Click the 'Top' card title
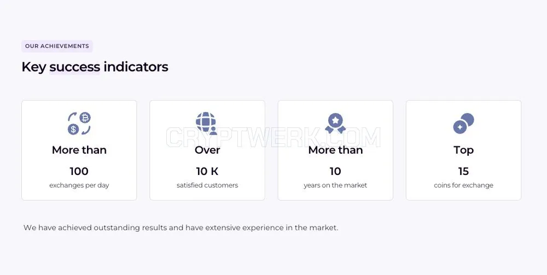The height and width of the screenshot is (275, 547). (464, 150)
